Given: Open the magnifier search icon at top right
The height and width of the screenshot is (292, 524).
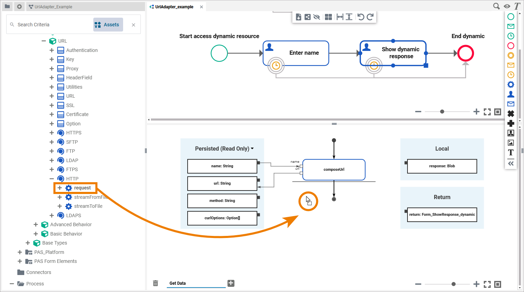Looking at the screenshot, I should pos(496,6).
